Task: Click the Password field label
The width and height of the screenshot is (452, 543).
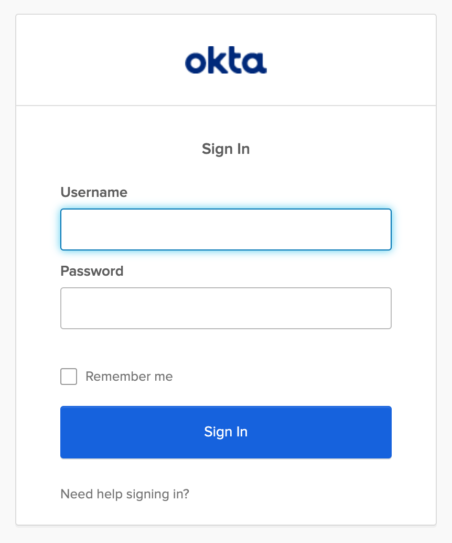Action: point(92,271)
